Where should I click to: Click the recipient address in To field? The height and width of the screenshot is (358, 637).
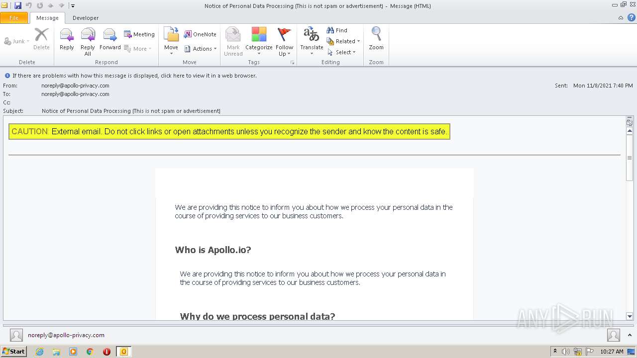(x=75, y=94)
